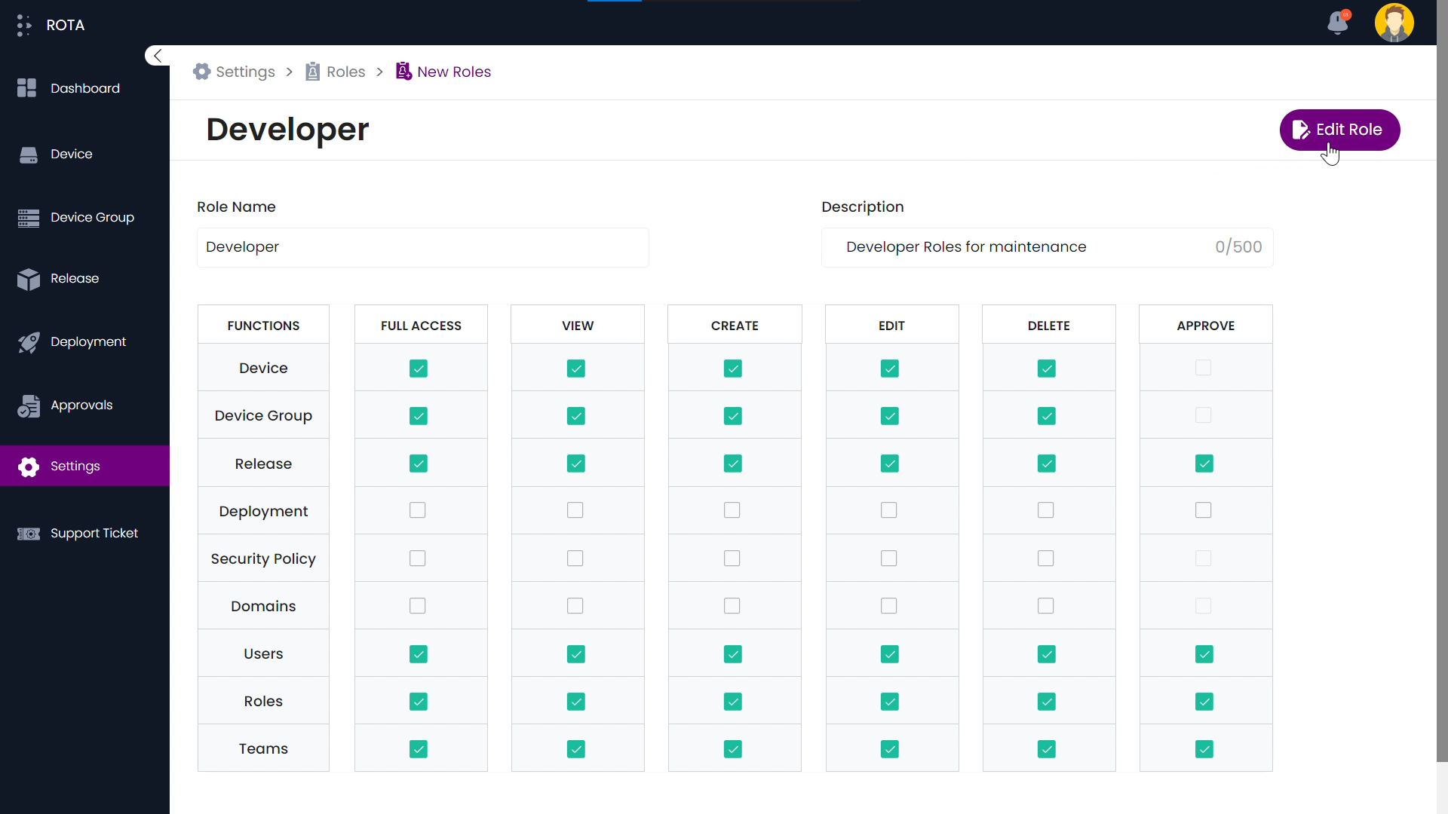Uncheck the Delete permission for Device
The height and width of the screenshot is (814, 1448).
coord(1046,369)
